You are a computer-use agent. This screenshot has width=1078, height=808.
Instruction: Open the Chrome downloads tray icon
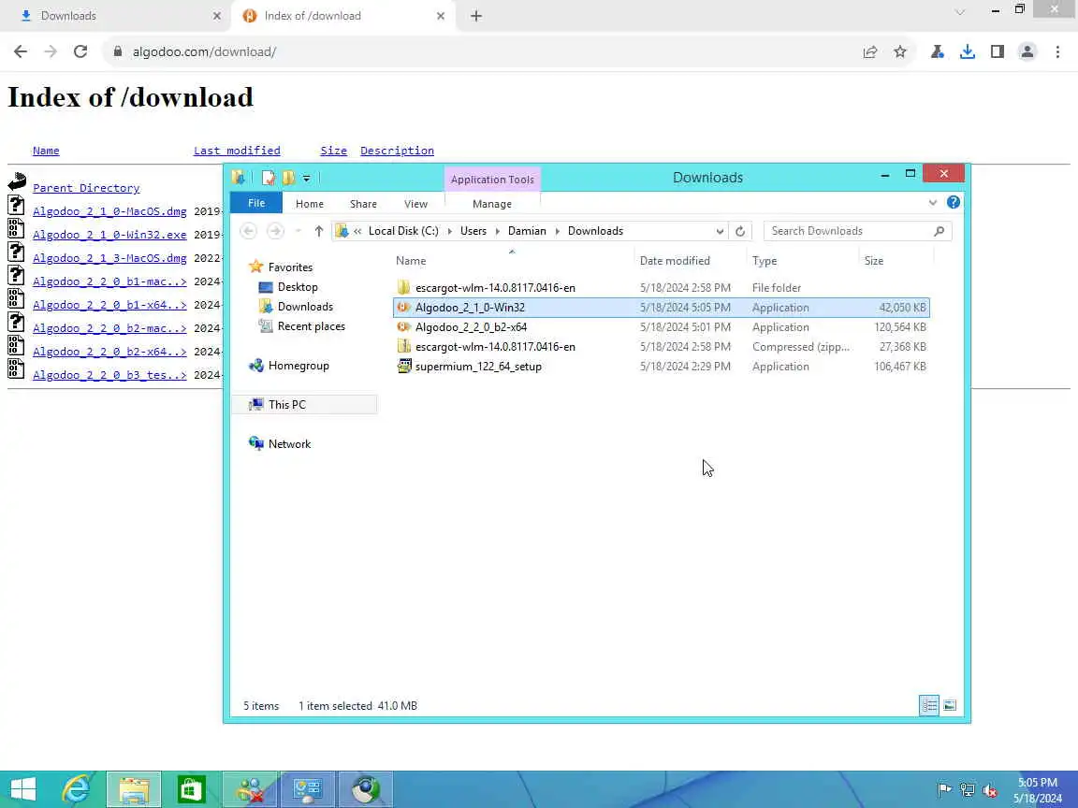(968, 51)
